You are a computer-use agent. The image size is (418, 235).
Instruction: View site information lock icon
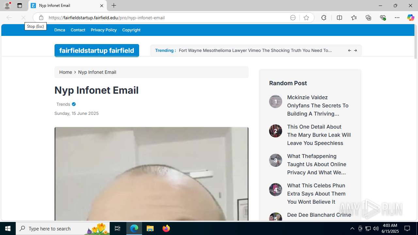pyautogui.click(x=41, y=18)
